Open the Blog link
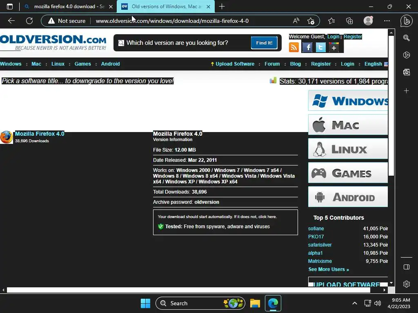The width and height of the screenshot is (418, 313). pos(296,64)
